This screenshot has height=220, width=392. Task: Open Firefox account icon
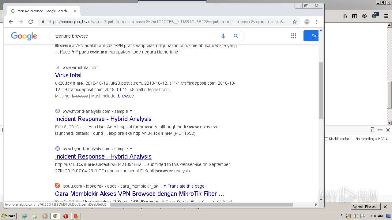(x=364, y=16)
